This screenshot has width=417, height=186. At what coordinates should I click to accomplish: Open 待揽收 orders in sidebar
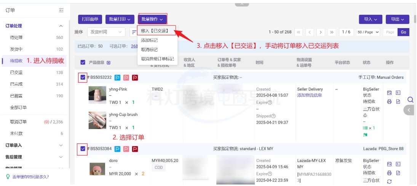click(35, 61)
